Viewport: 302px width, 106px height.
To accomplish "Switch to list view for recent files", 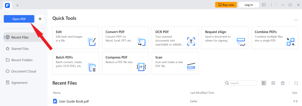I will coord(264,83).
